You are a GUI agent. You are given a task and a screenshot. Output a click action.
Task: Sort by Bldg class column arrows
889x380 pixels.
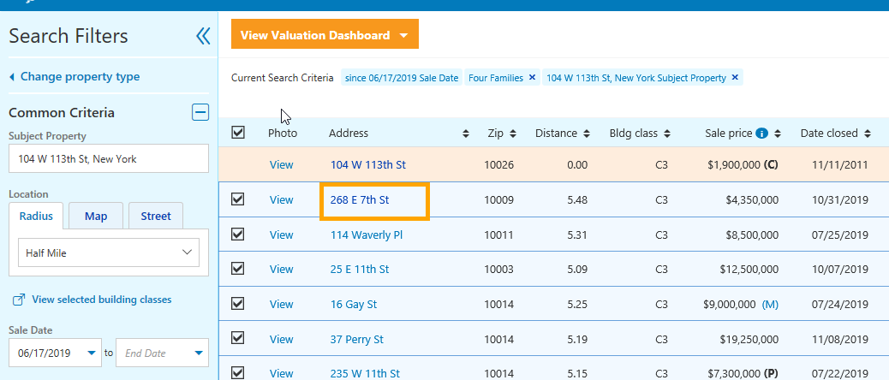tap(667, 134)
